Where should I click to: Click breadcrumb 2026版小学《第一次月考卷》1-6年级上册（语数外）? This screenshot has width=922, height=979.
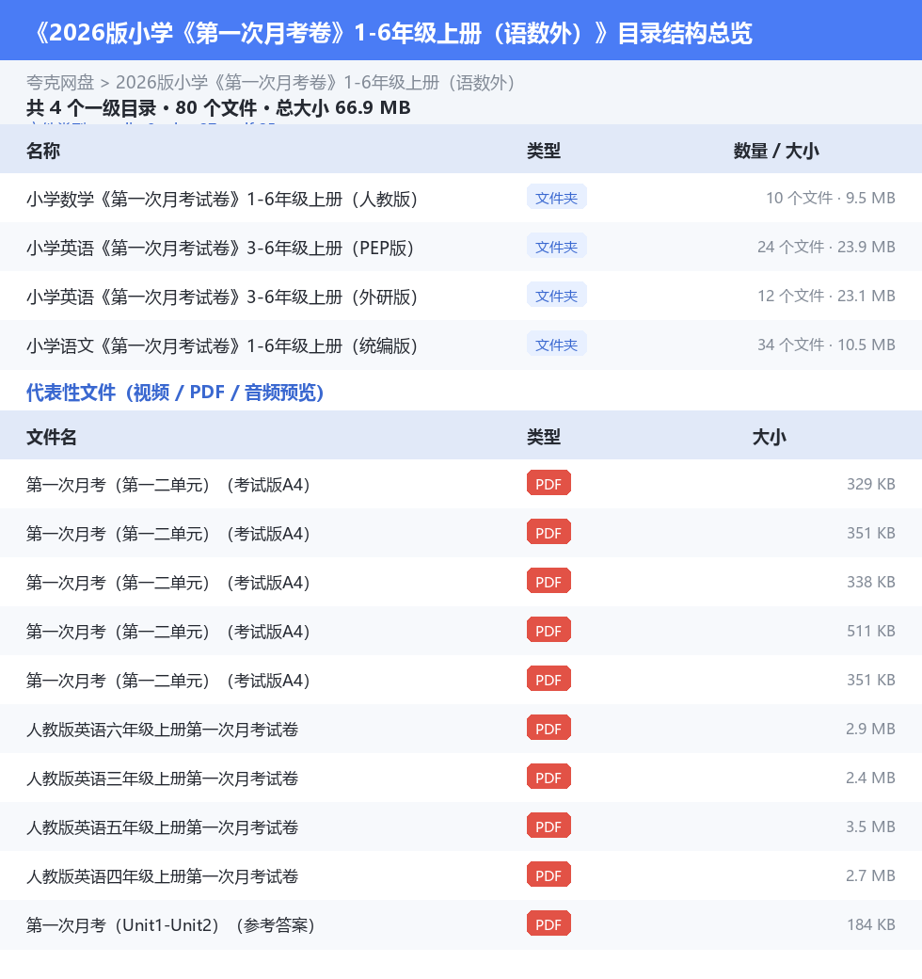pos(315,83)
